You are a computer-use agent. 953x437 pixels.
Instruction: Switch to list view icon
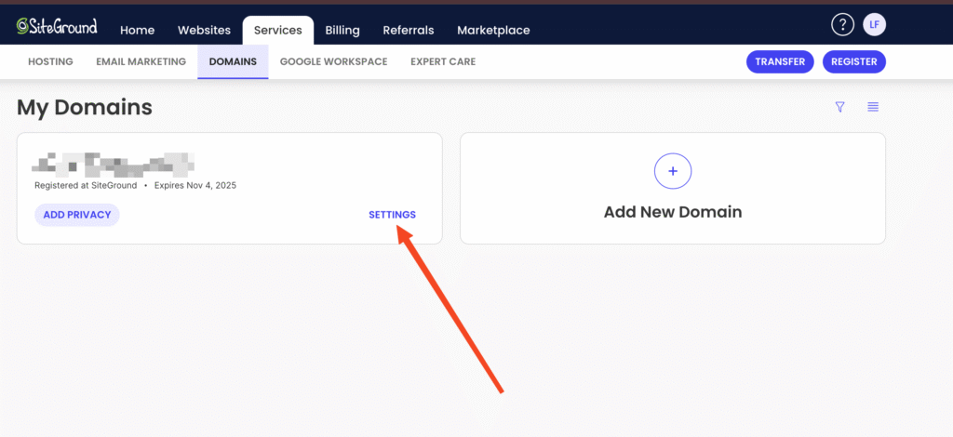(x=873, y=107)
